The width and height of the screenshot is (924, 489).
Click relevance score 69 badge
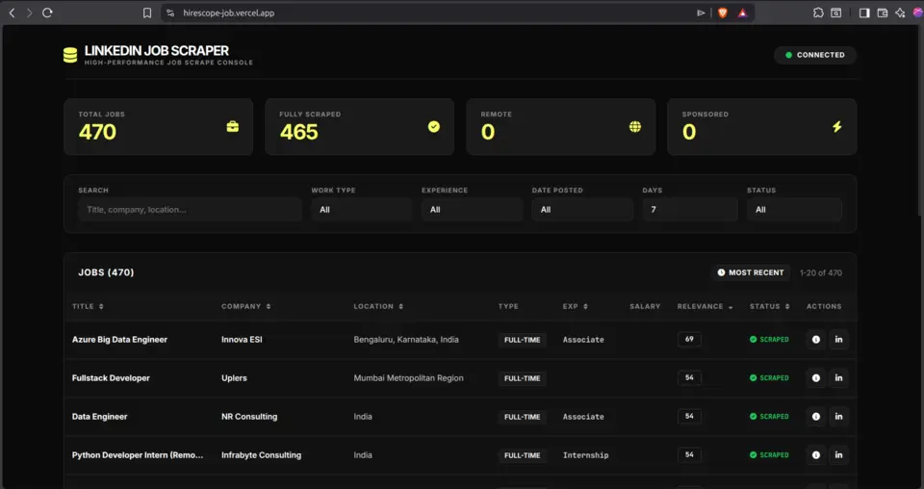689,339
